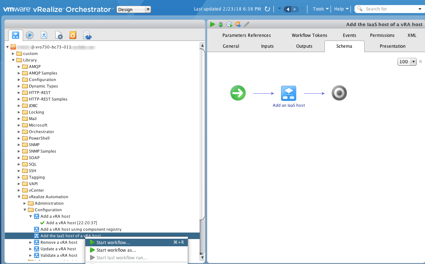
Task: Click the folder icon beside PowerShell
Action: tap(25, 138)
